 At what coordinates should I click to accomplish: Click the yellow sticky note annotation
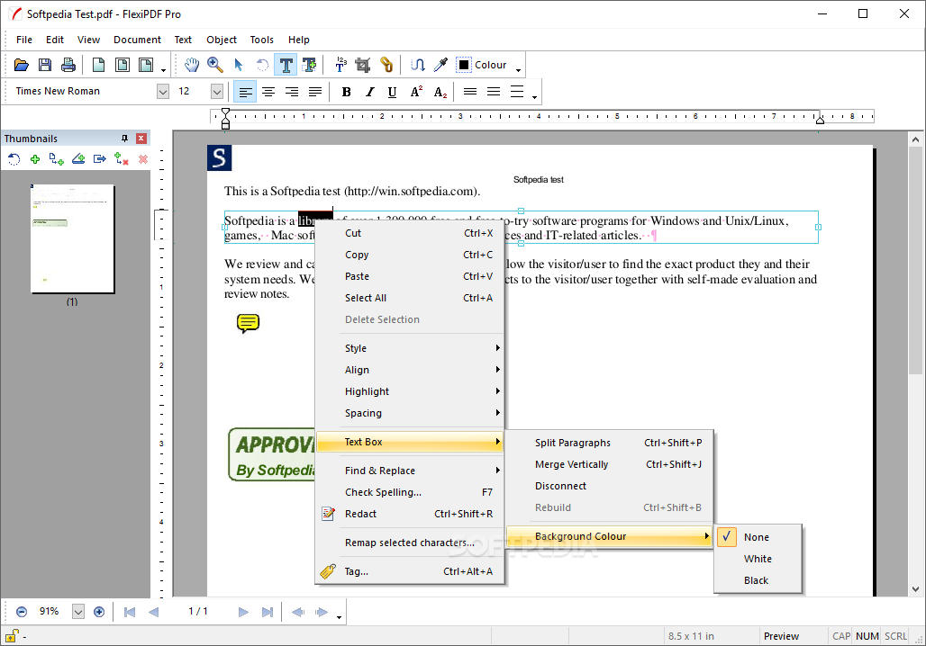click(248, 323)
